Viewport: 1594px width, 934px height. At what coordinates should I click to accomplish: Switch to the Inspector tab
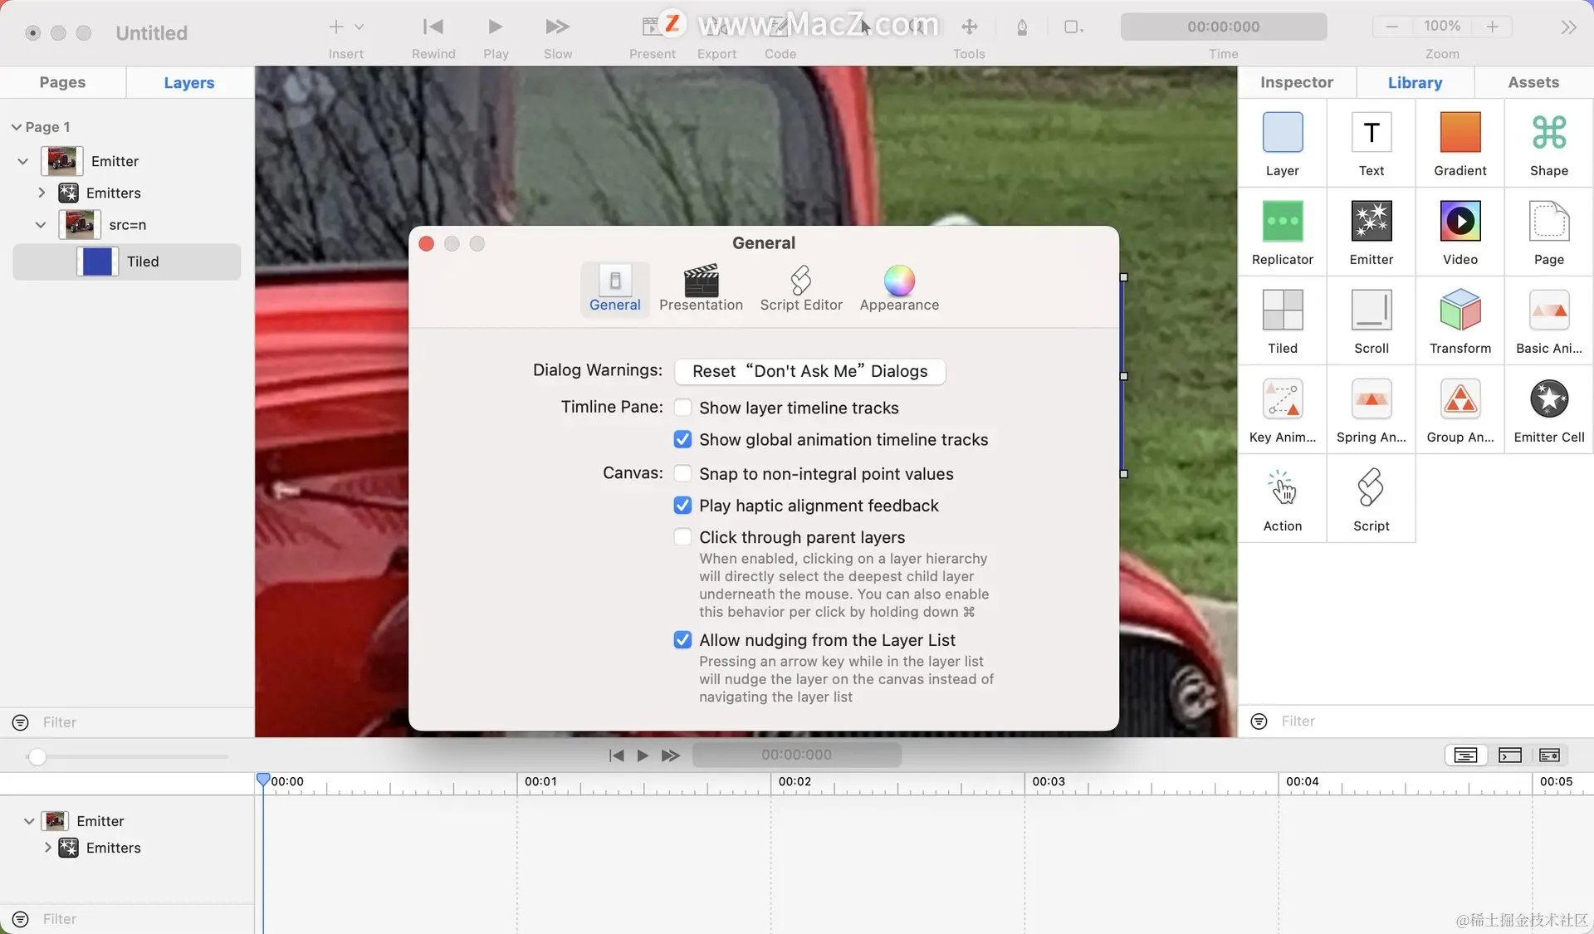(x=1296, y=82)
